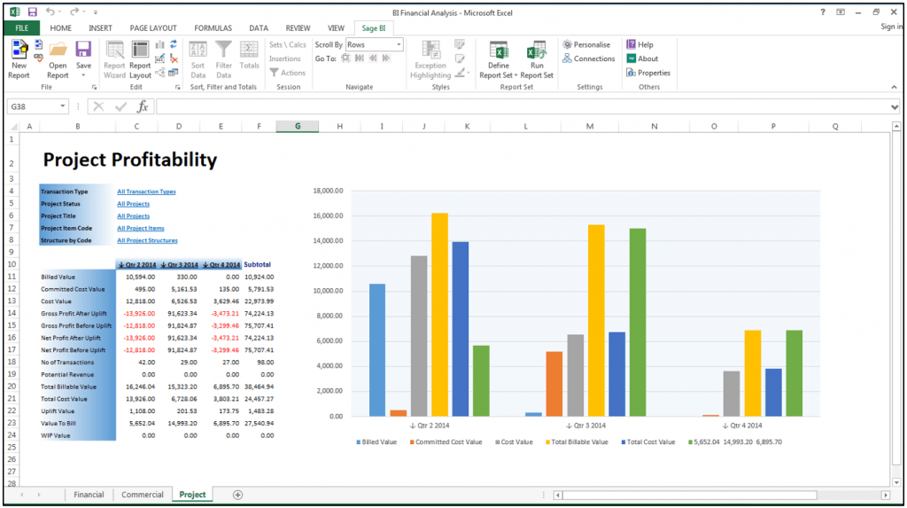Viewport: 907px width, 508px height.
Task: Click the Qtr 4 2014 column header
Action: [x=221, y=265]
